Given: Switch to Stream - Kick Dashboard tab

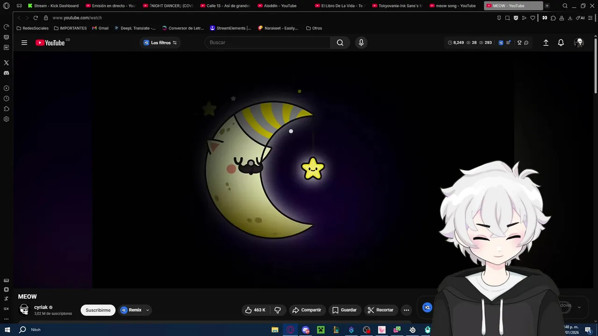Looking at the screenshot, I should 53,6.
